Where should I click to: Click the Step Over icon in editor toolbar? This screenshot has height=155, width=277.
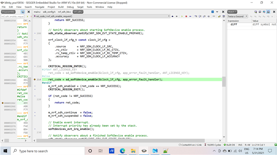(200, 16)
